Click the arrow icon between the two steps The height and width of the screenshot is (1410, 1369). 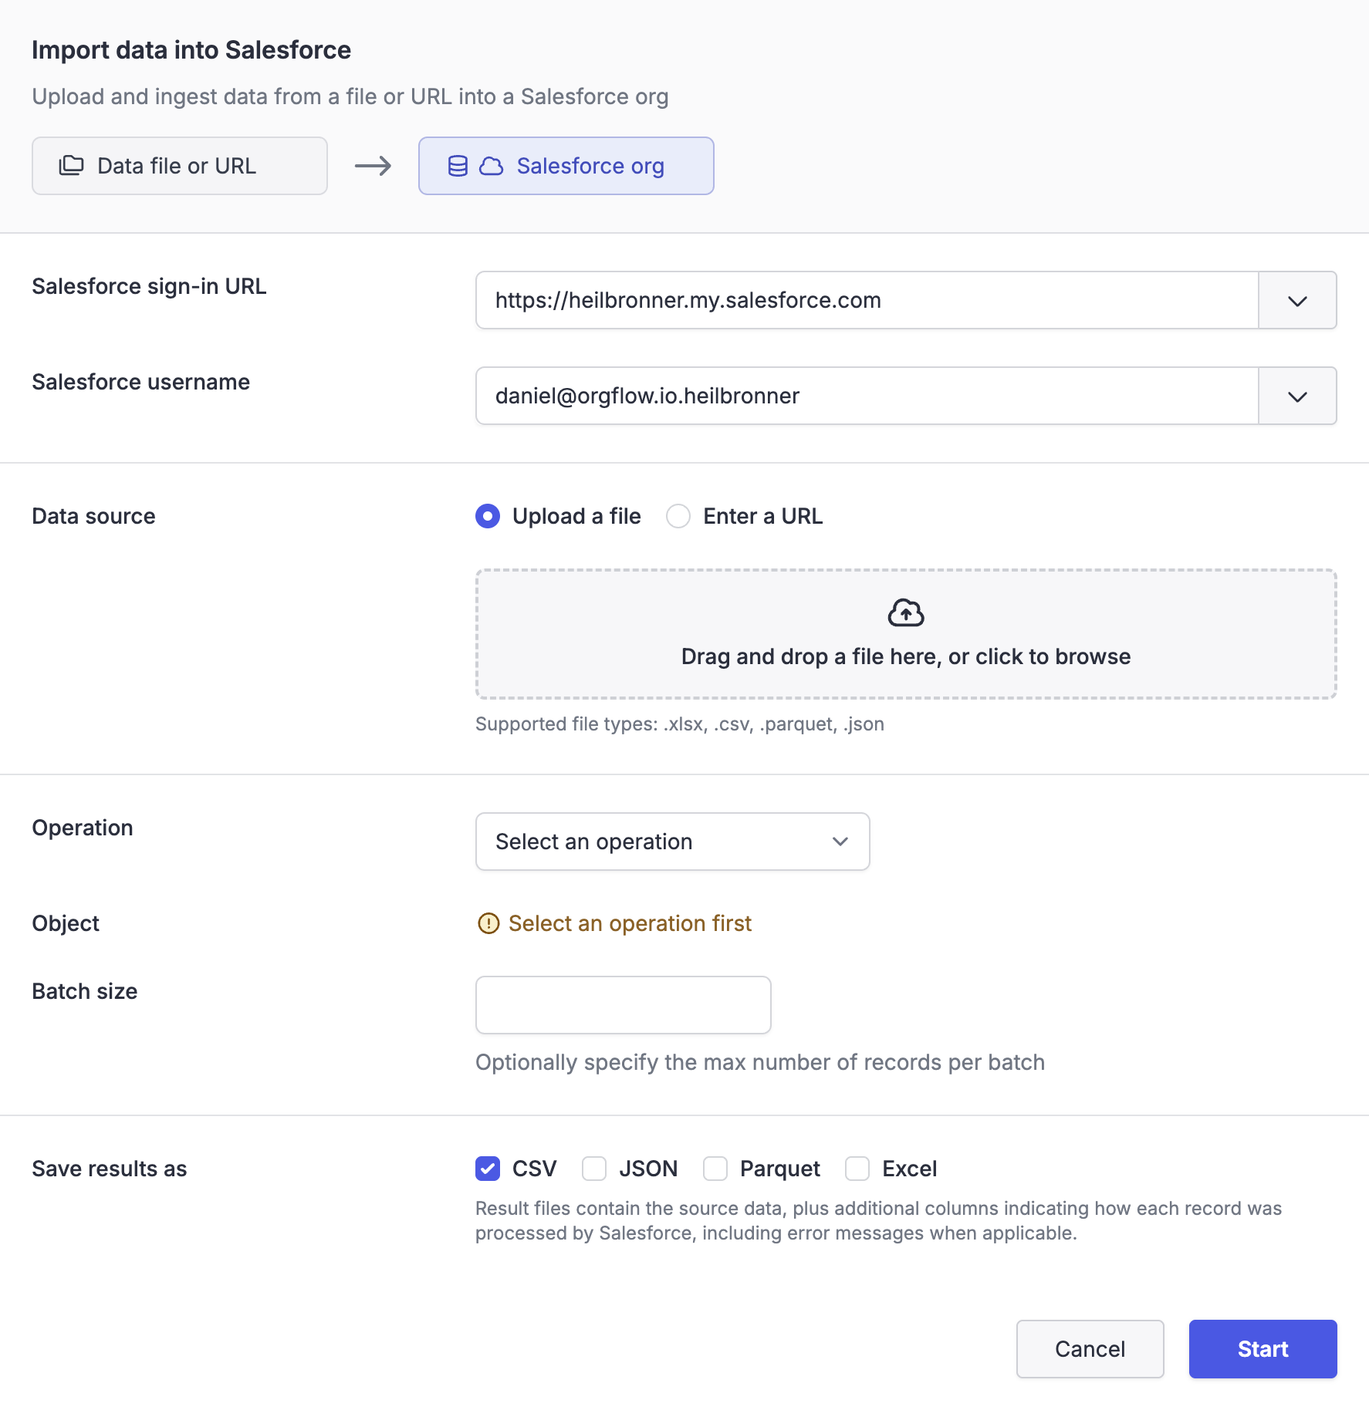pyautogui.click(x=373, y=166)
